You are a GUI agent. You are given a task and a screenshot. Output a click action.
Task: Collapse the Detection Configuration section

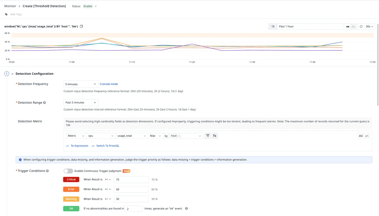pyautogui.click(x=12, y=74)
